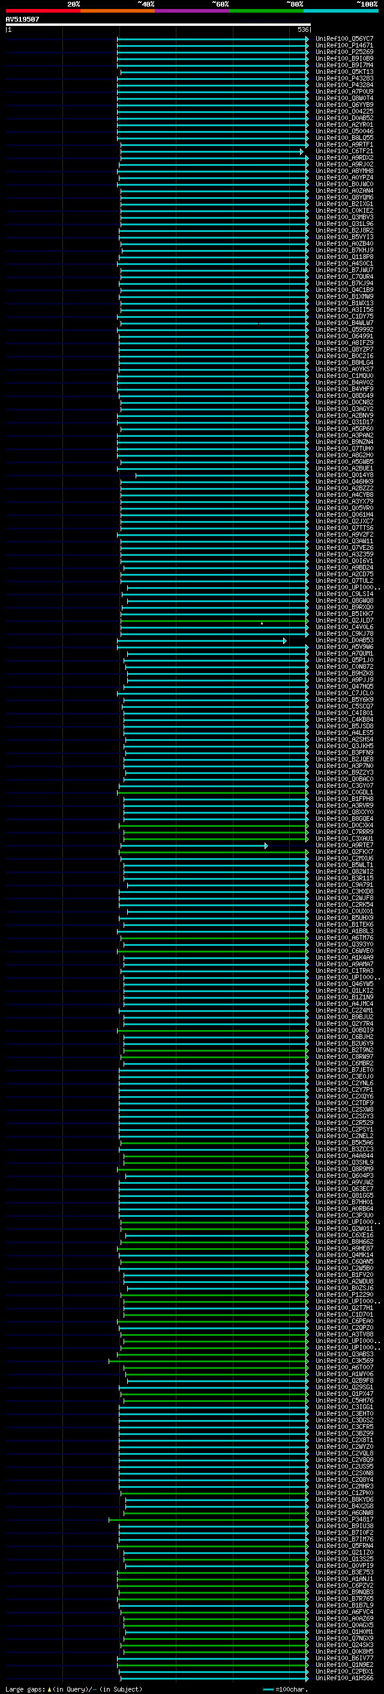Image resolution: width=384 pixels, height=1694 pixels.
Task: Open the UniRef100_P43283 hit
Action: tap(344, 78)
